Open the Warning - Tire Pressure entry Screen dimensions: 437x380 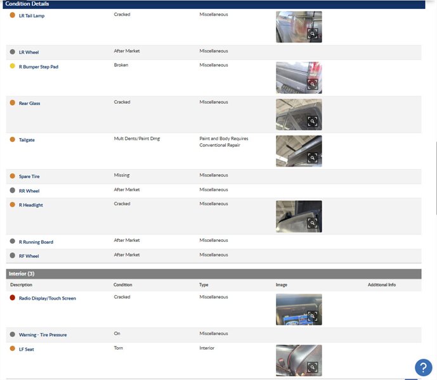point(42,335)
